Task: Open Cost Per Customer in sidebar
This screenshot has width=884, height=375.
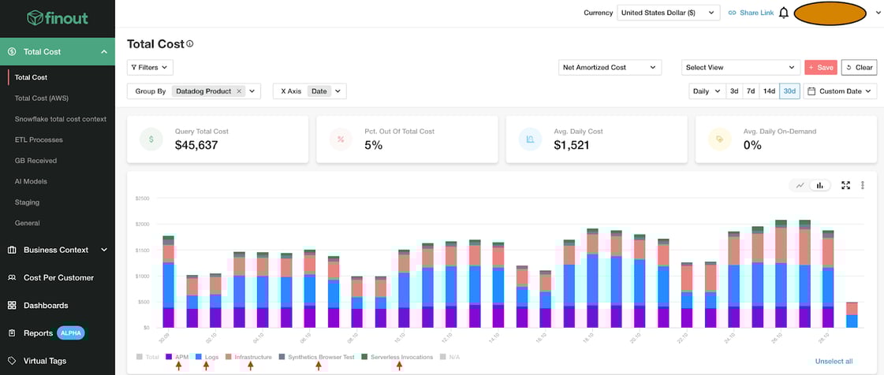Action: (58, 277)
